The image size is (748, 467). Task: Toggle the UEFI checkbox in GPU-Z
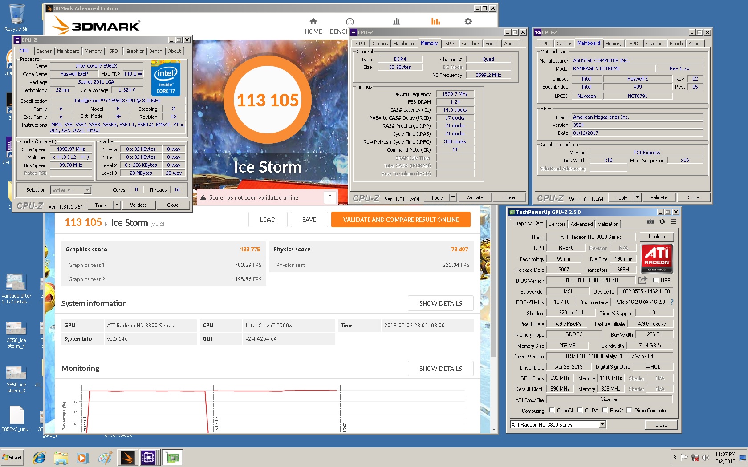pos(655,280)
